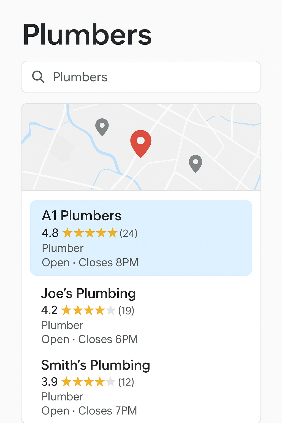
Task: Click Smith's Plumbing hours "Closes 7PM"
Action: click(108, 411)
